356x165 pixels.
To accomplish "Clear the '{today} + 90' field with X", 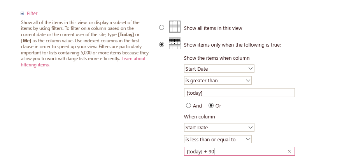I will tap(289, 151).
